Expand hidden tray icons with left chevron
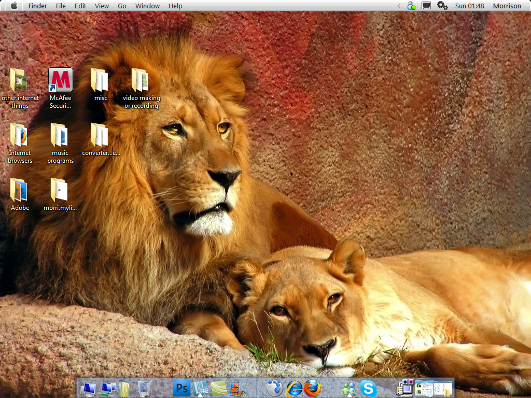Viewport: 531px width, 398px height. coord(399,6)
